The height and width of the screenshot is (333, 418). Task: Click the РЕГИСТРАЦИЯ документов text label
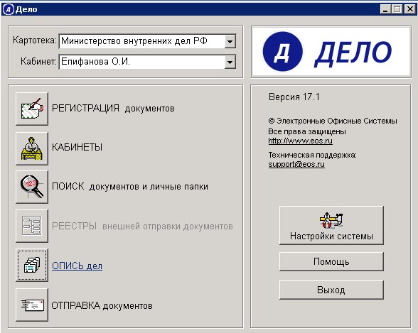coord(113,109)
